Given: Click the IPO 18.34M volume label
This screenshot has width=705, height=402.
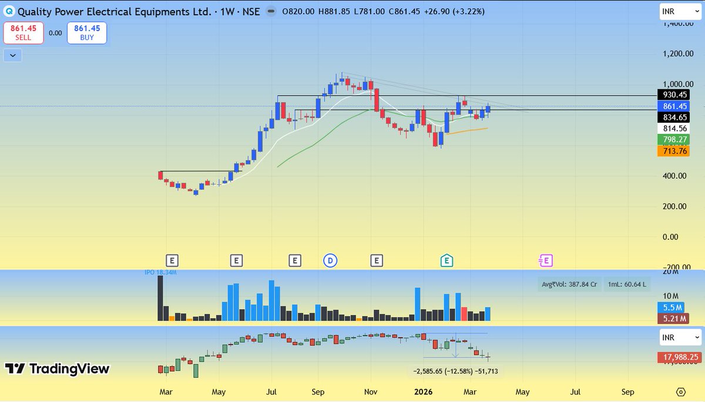Looking at the screenshot, I should click(x=161, y=273).
